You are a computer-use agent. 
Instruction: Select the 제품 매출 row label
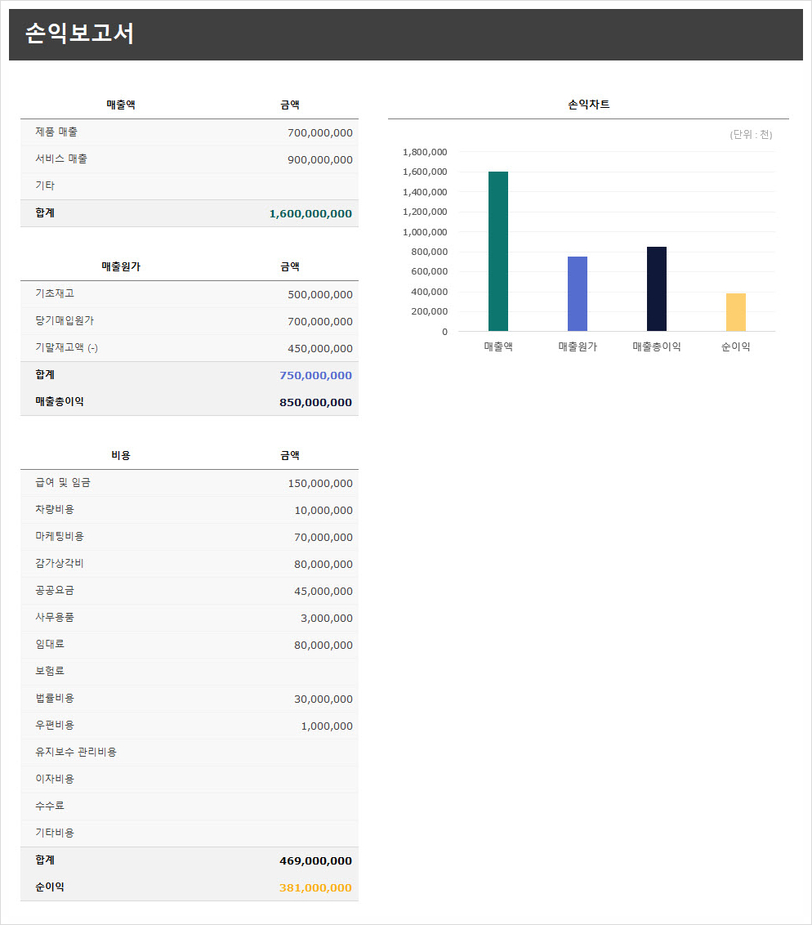tap(56, 132)
